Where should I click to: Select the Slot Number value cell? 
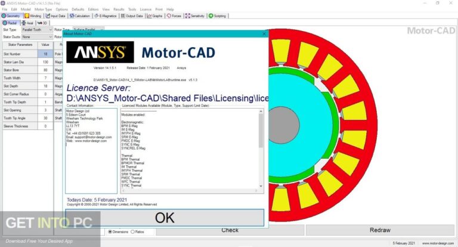click(x=45, y=54)
